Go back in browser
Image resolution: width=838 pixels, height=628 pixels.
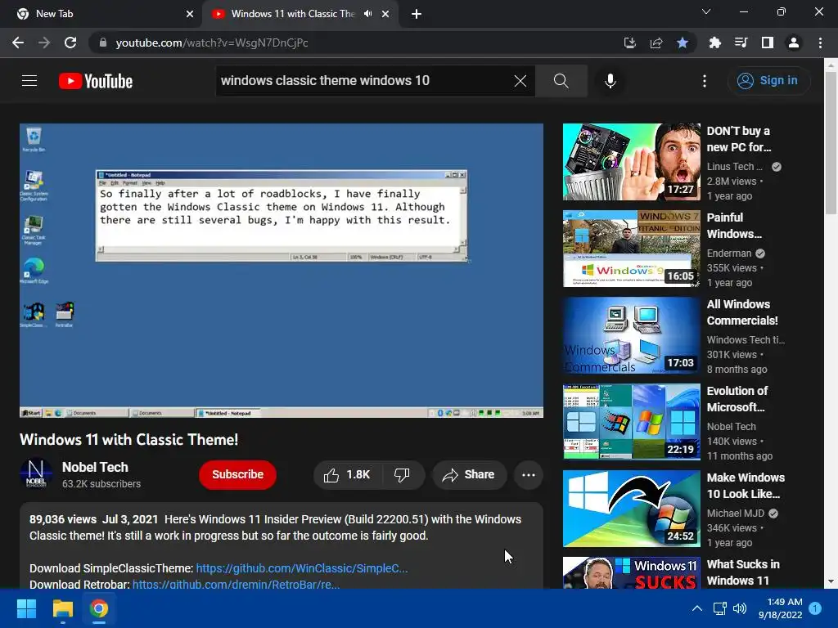click(18, 43)
